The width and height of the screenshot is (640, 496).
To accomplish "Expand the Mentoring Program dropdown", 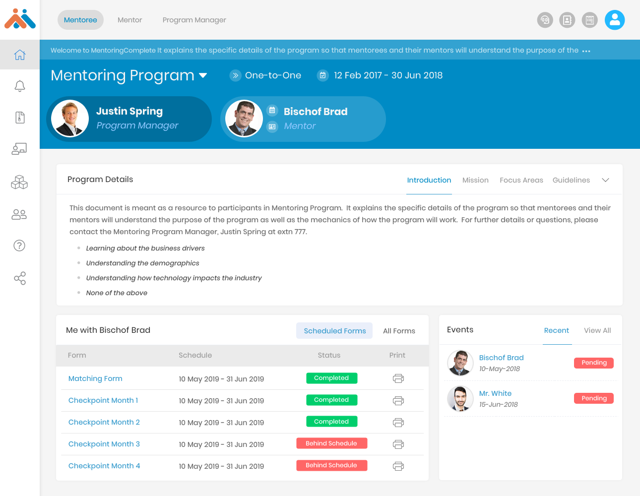I will click(x=203, y=75).
